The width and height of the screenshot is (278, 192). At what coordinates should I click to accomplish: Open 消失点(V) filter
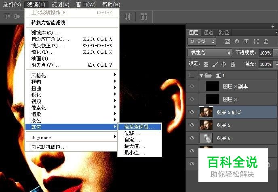pos(72,65)
